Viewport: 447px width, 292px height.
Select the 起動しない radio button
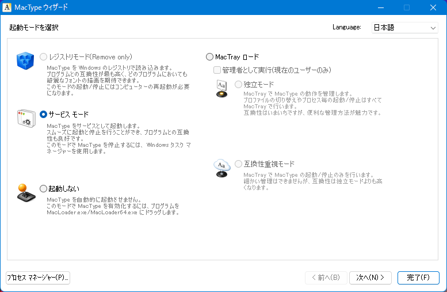tap(43, 189)
